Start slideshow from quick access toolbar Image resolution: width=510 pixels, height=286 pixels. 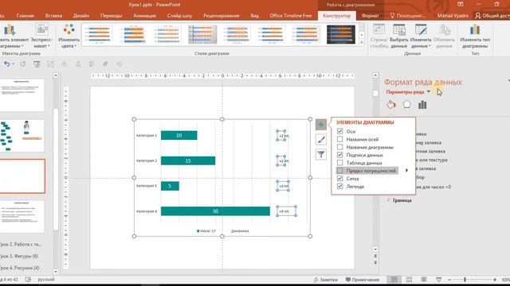[37, 64]
